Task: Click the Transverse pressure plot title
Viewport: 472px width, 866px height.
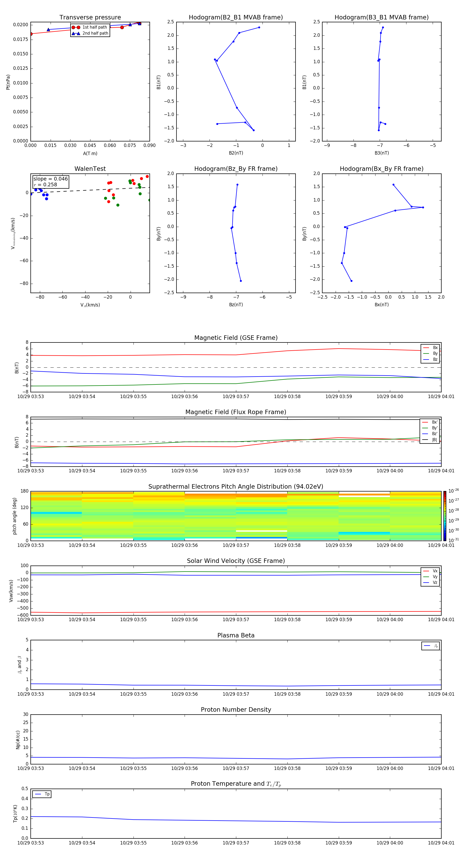Action: (90, 18)
